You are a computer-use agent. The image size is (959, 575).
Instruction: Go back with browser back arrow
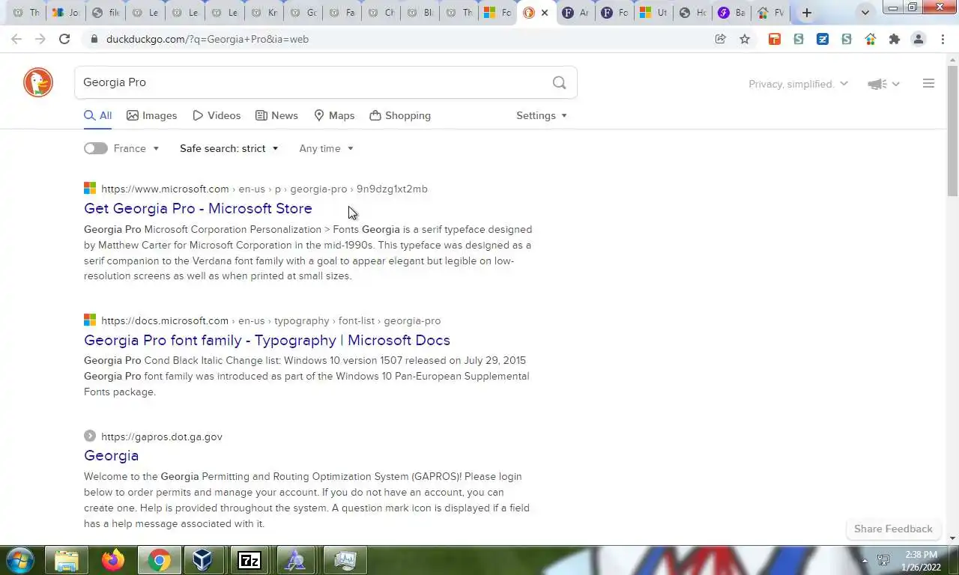(16, 39)
